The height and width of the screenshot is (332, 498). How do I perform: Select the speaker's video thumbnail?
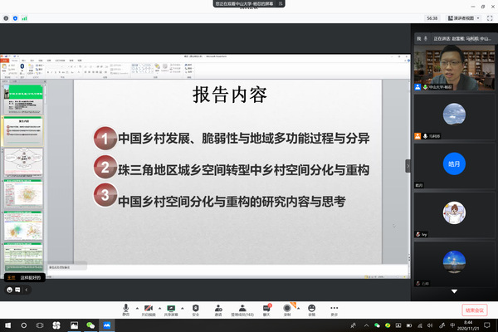tap(453, 66)
